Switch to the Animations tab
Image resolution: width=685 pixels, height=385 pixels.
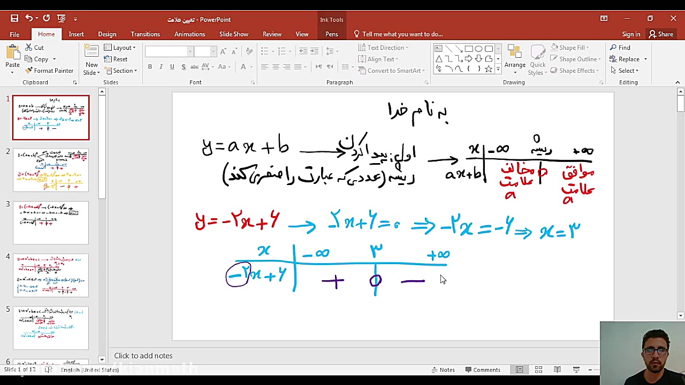pyautogui.click(x=189, y=34)
